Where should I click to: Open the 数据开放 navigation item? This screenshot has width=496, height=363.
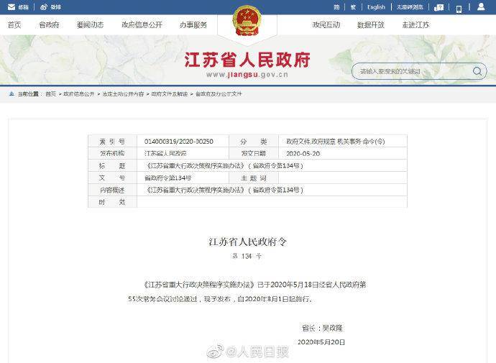(371, 24)
